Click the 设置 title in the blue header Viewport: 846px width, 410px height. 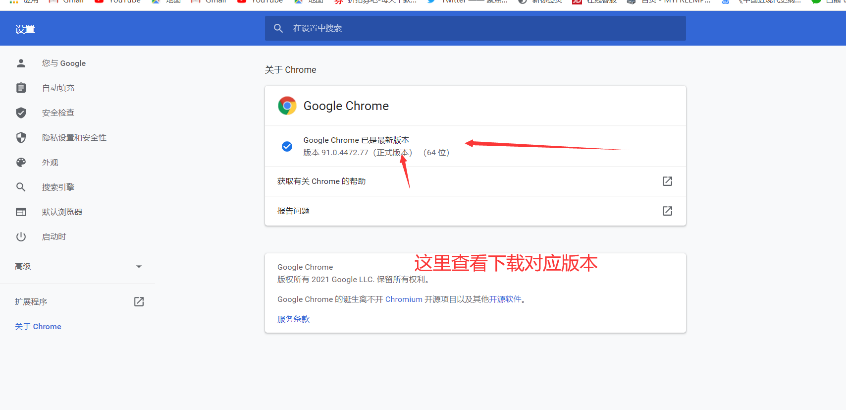tap(25, 29)
